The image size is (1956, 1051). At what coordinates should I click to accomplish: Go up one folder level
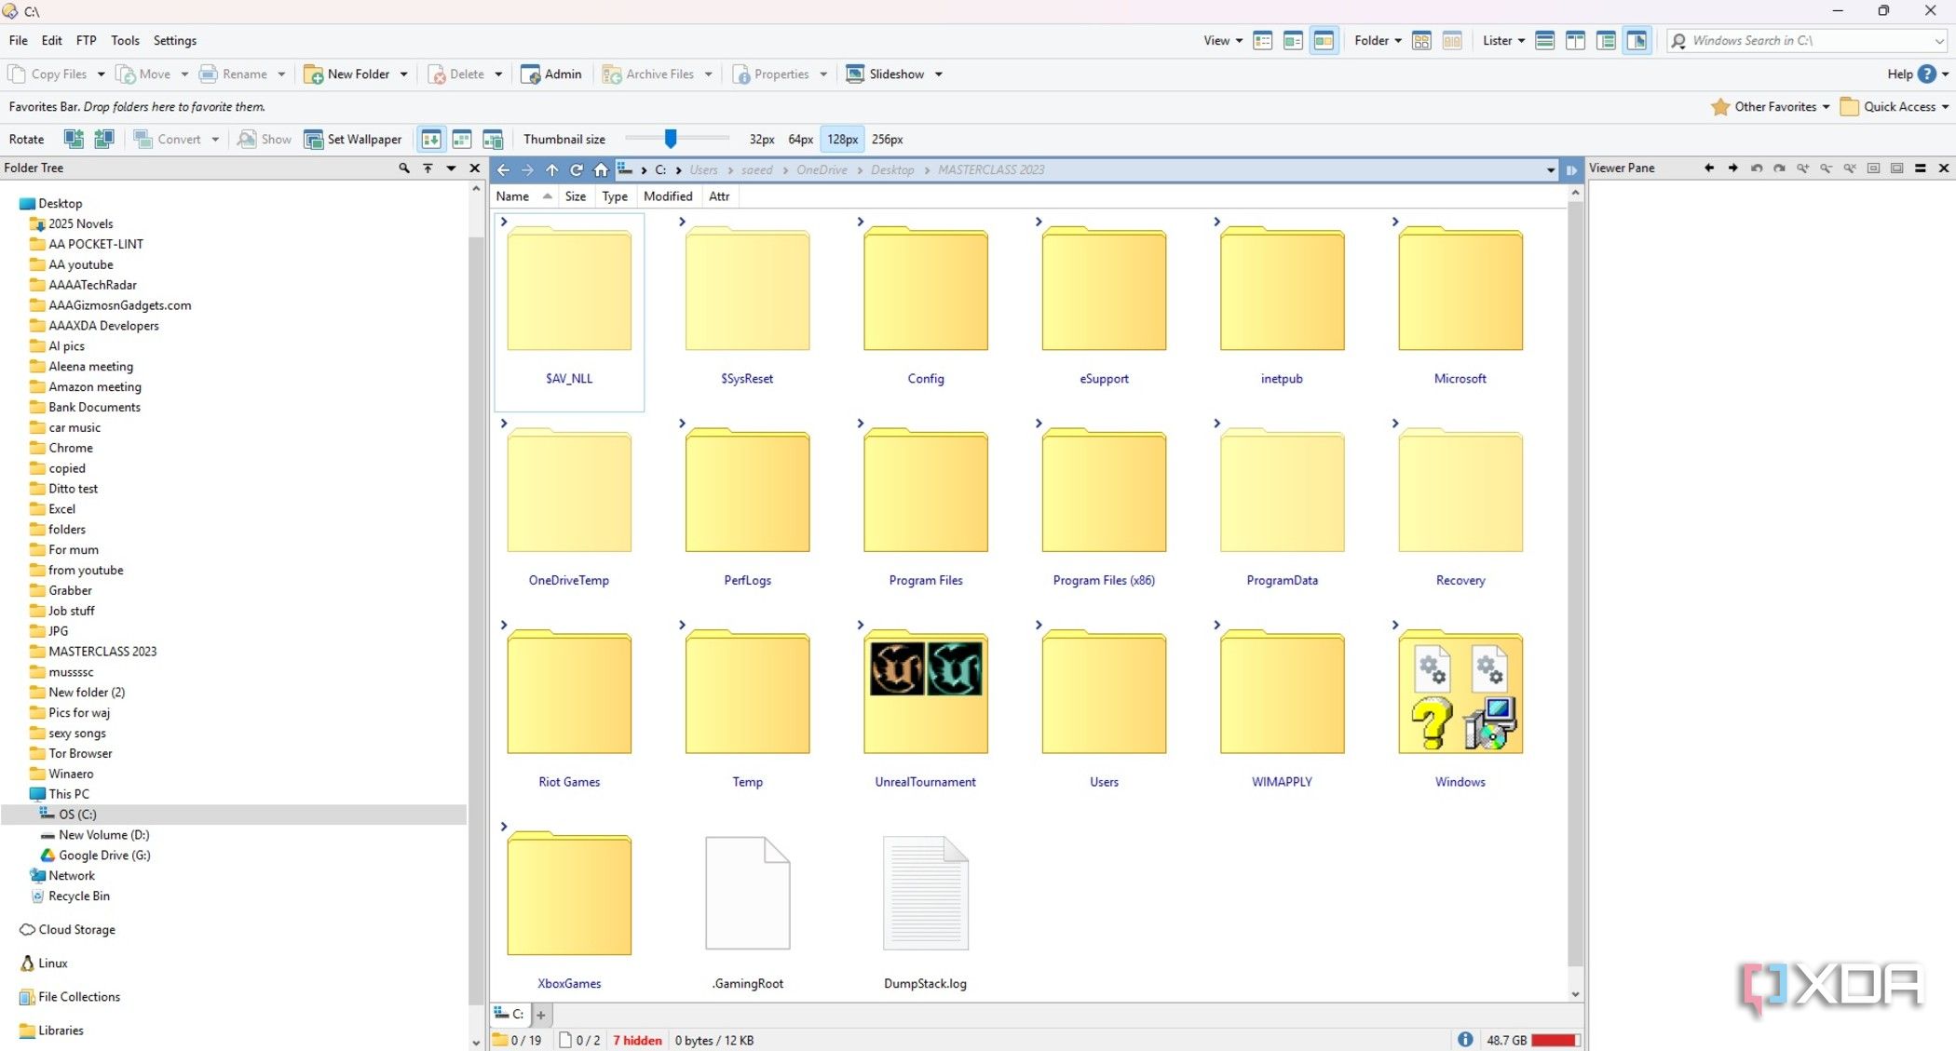(552, 169)
